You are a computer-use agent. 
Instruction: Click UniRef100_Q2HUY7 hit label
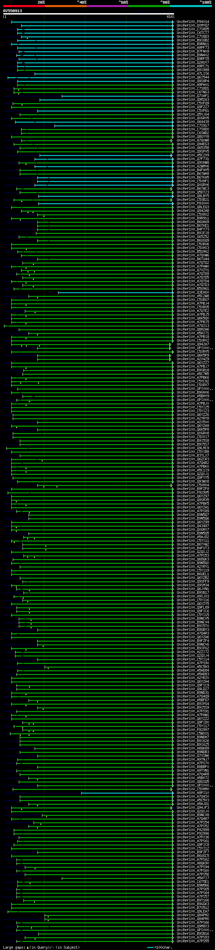[192, 63]
